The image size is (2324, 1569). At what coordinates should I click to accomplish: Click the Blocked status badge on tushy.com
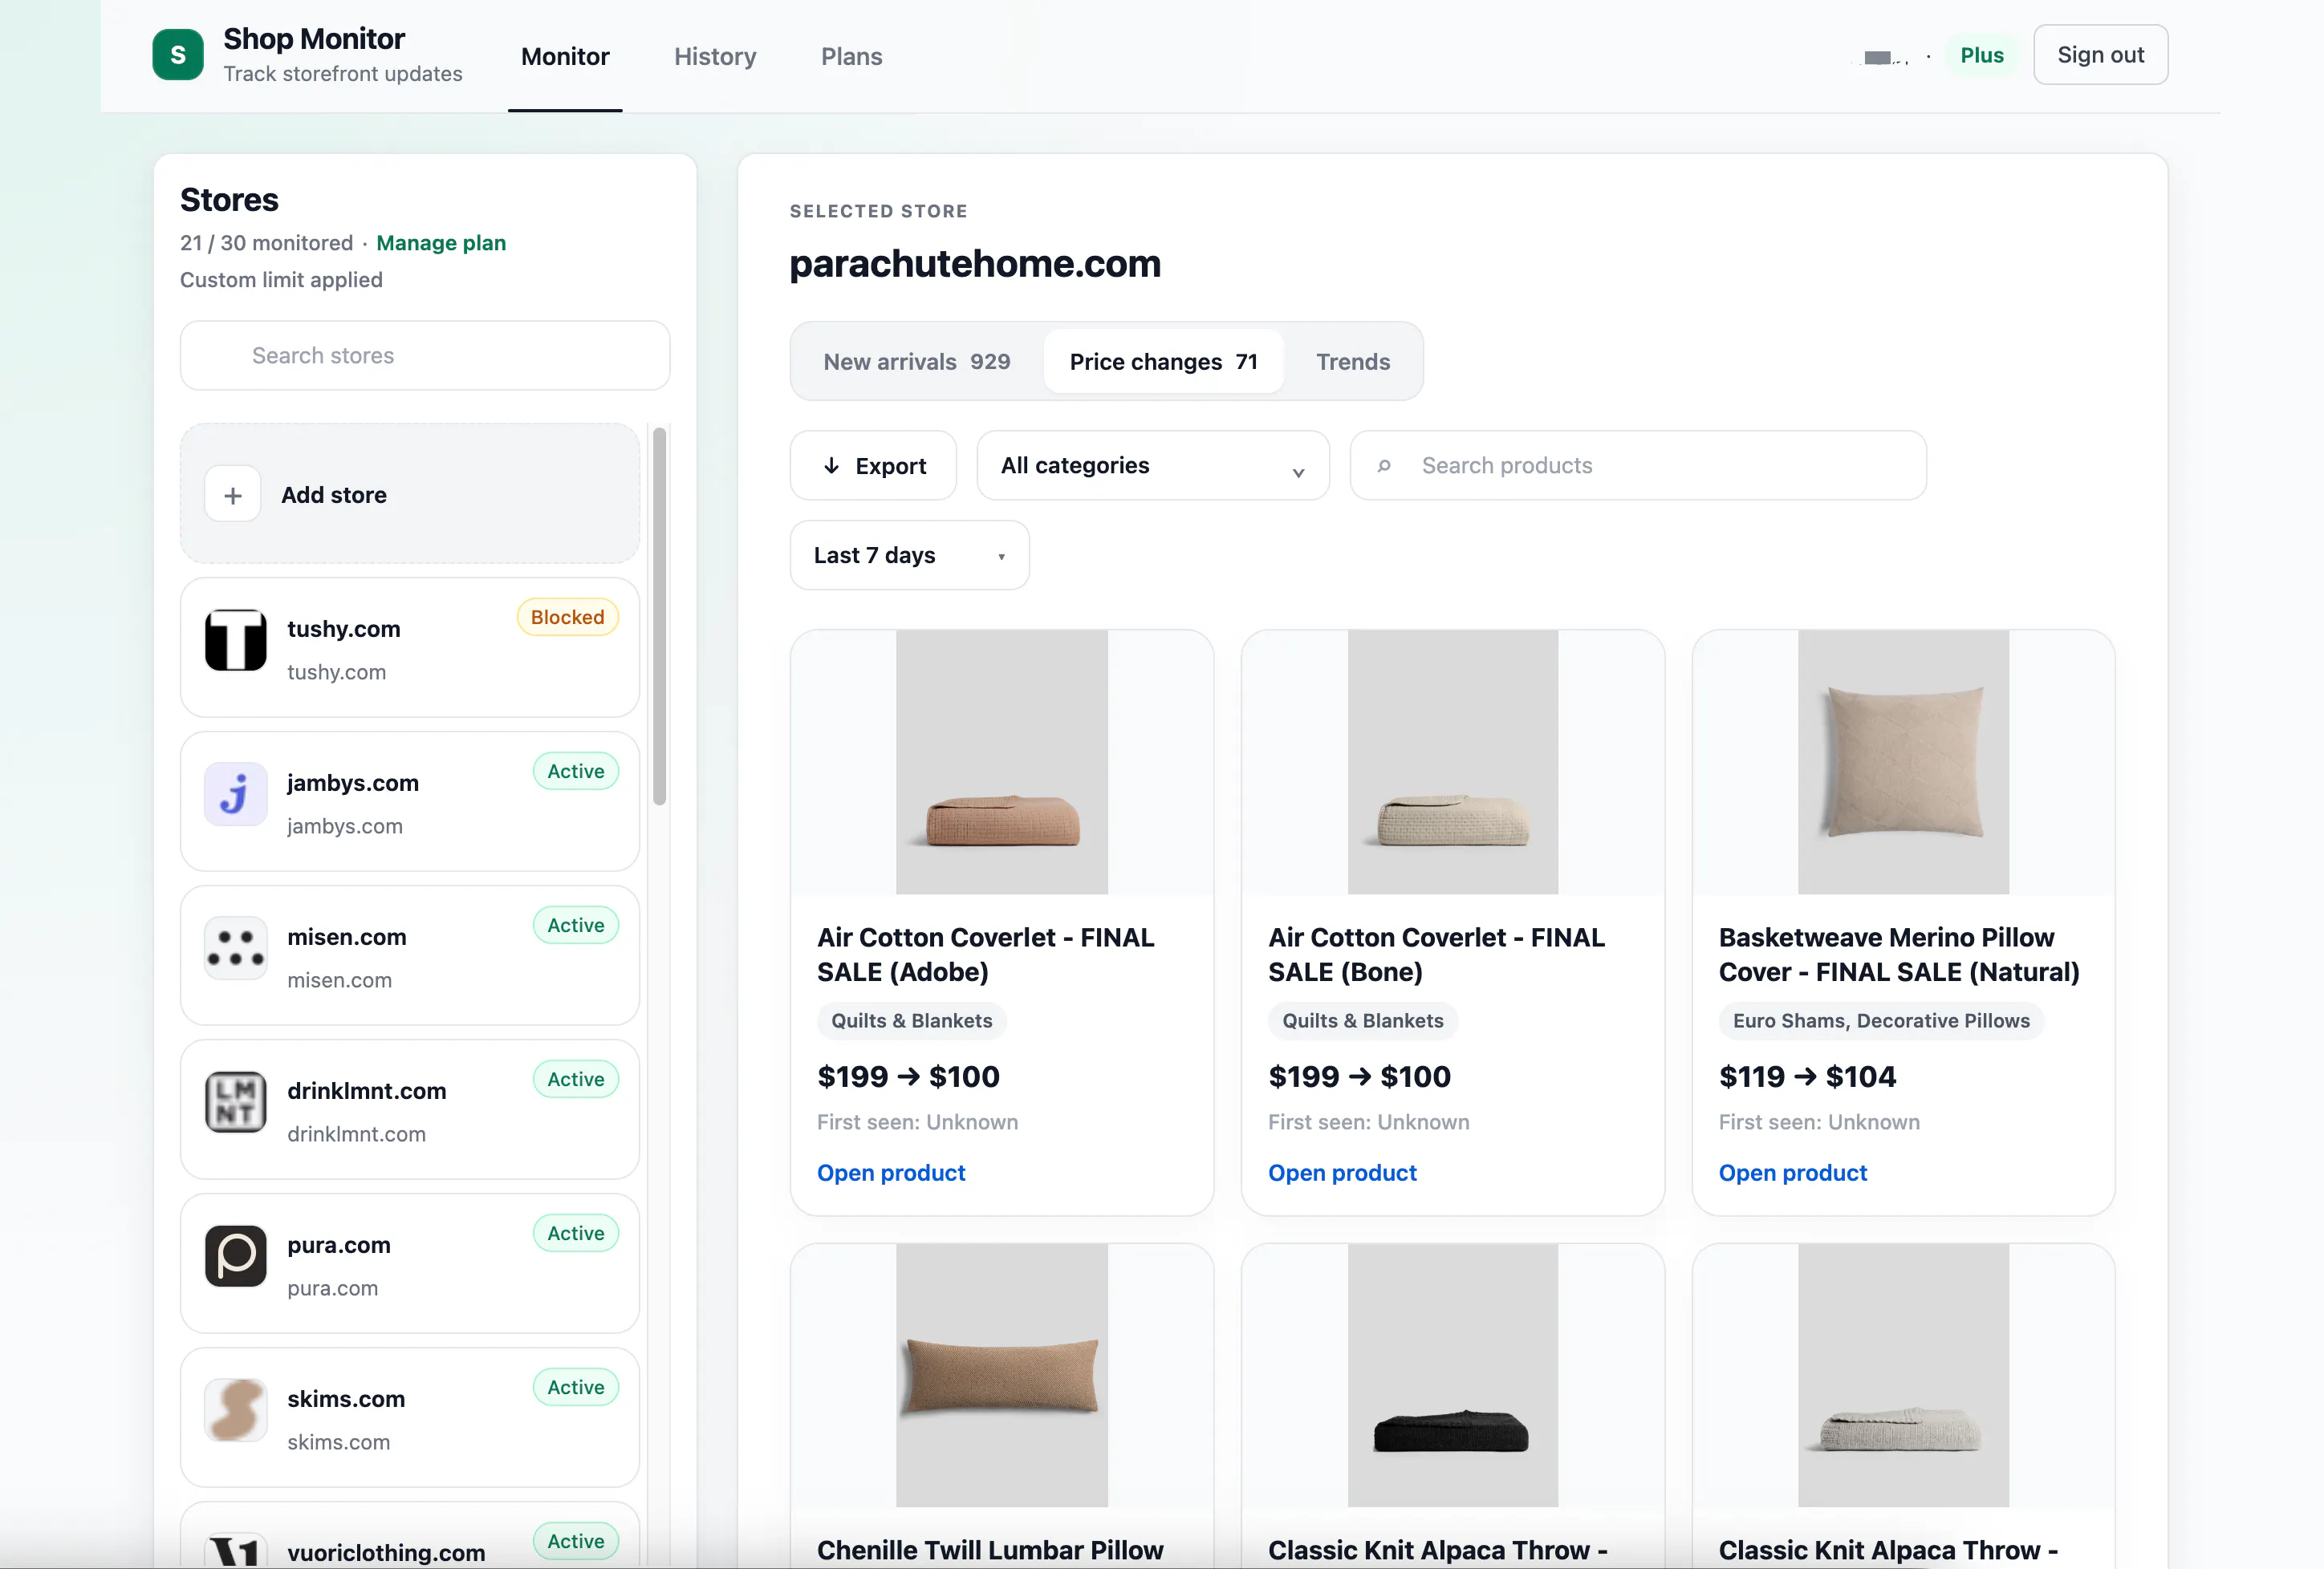(x=568, y=618)
